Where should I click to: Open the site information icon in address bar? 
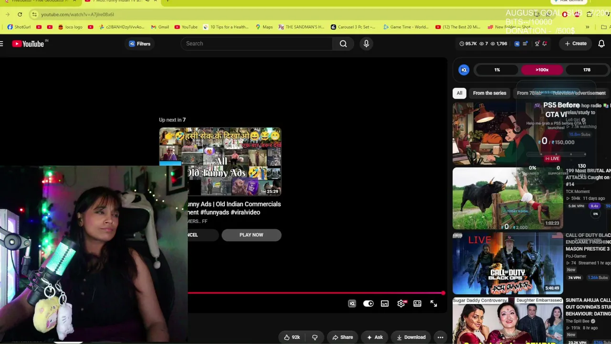[x=34, y=14]
